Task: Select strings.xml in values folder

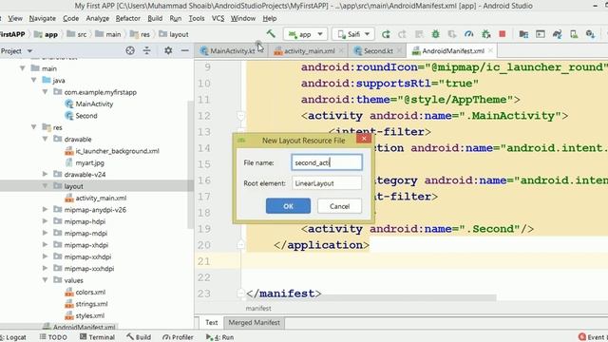Action: 91,304
